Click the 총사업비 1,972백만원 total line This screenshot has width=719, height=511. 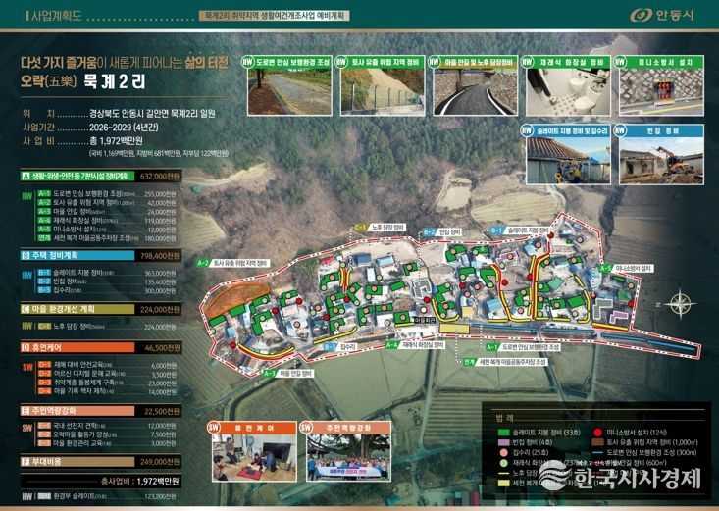point(139,482)
